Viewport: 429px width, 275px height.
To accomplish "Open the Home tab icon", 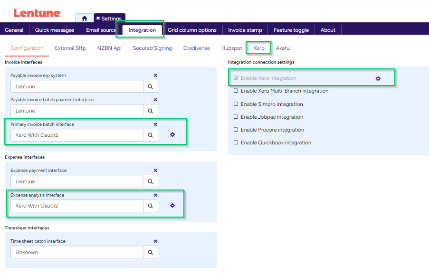I will pos(84,19).
